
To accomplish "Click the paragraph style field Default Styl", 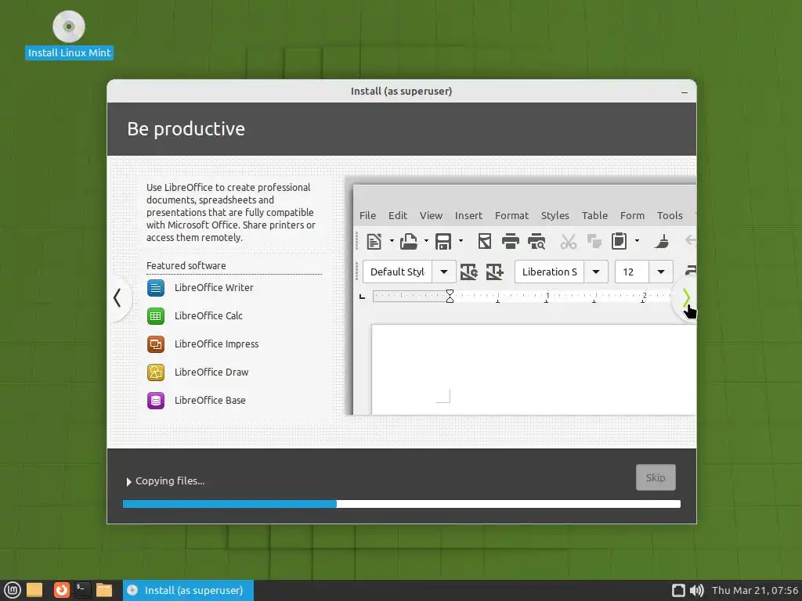I will [x=397, y=272].
